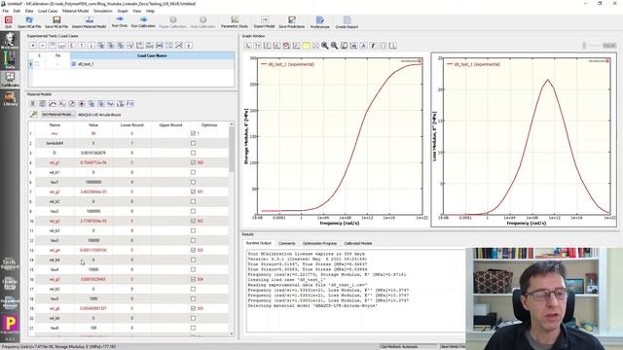Click Import Material Model icon
Image resolution: width=623 pixels, height=350 pixels.
click(x=89, y=21)
